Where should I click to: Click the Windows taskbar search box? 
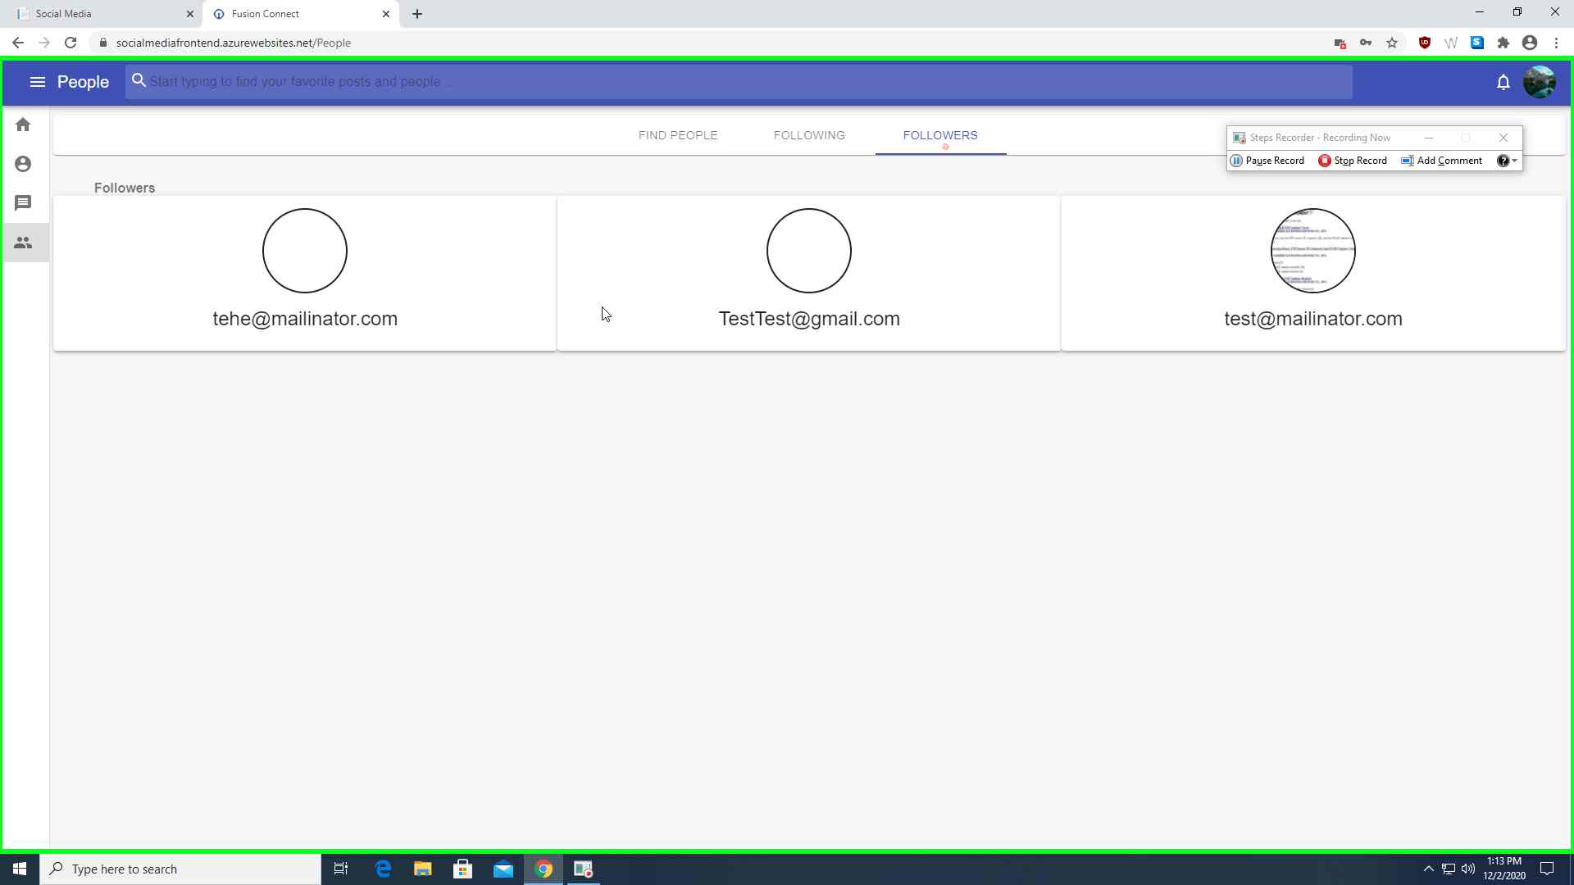click(x=180, y=869)
